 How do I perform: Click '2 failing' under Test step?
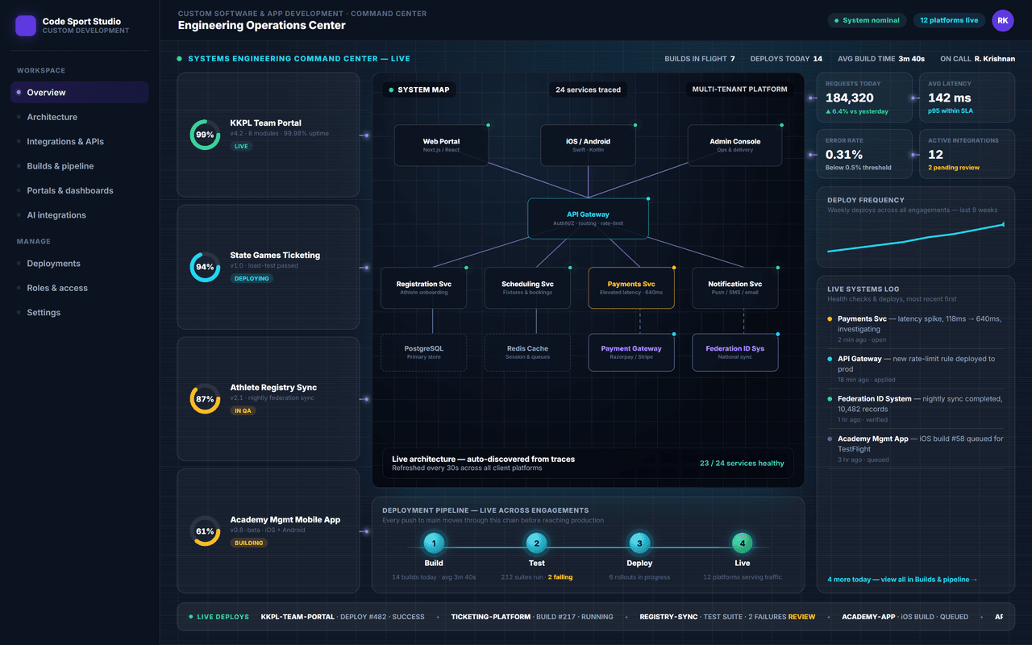pyautogui.click(x=560, y=577)
